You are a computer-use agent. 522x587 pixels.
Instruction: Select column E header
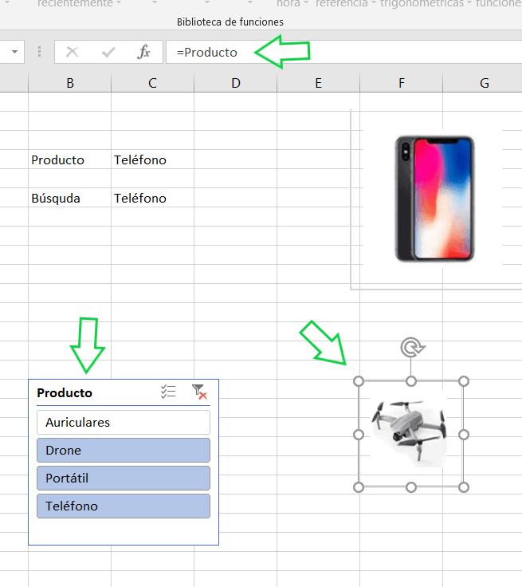click(319, 83)
